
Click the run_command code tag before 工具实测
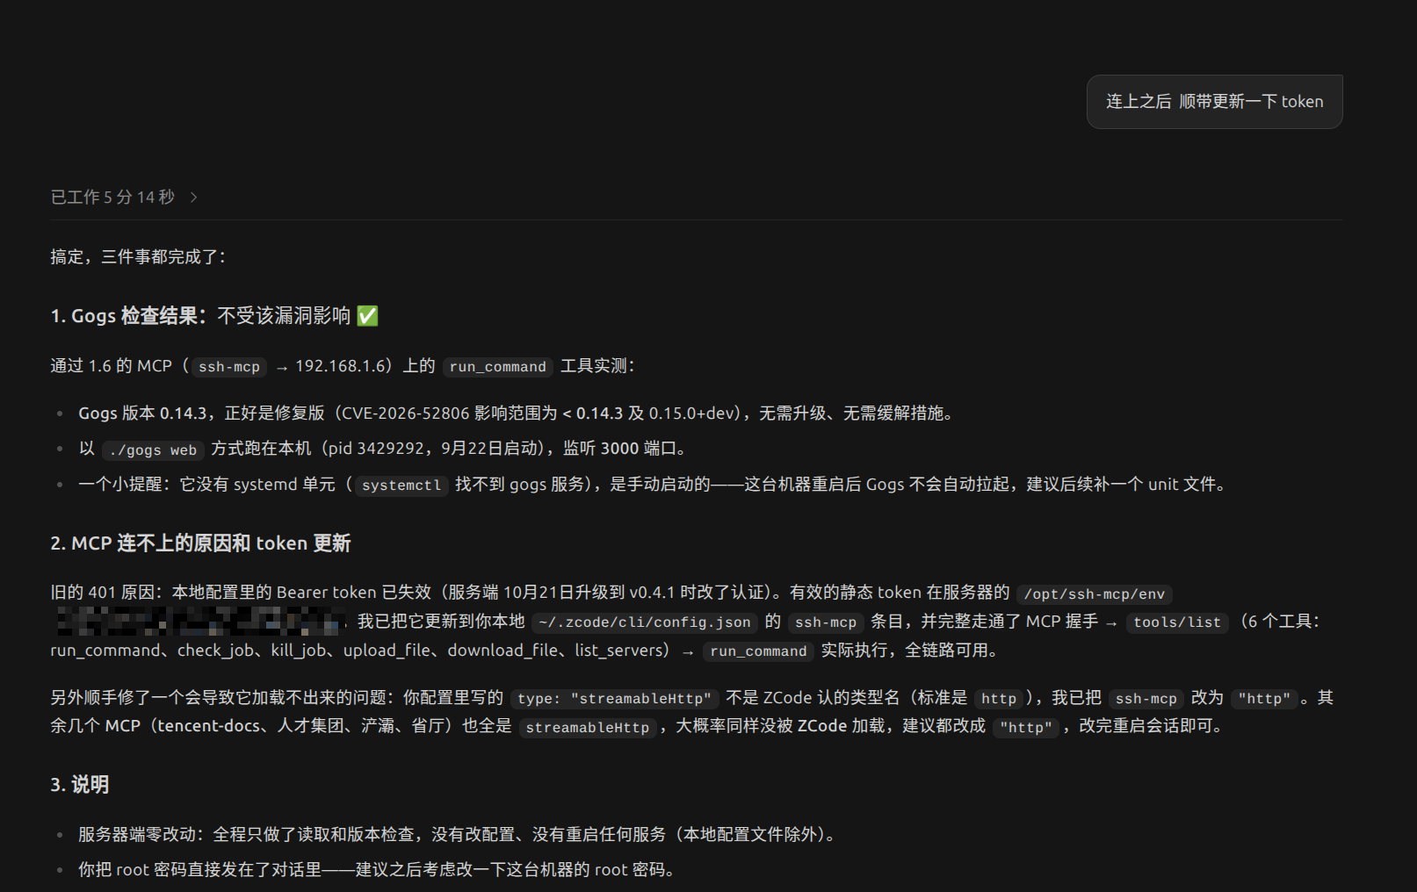tap(497, 367)
